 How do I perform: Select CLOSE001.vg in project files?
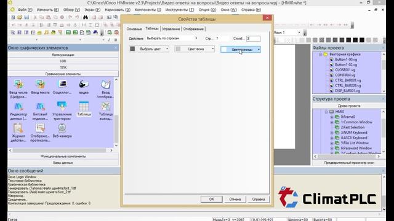coord(345,70)
